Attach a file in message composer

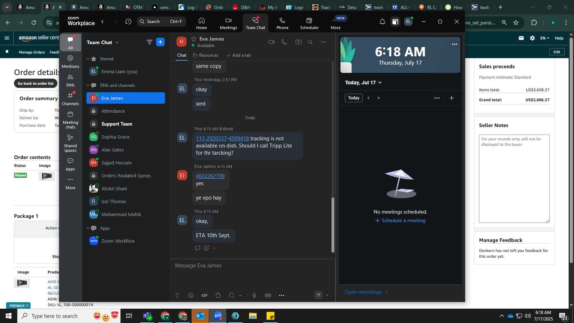tap(218, 295)
